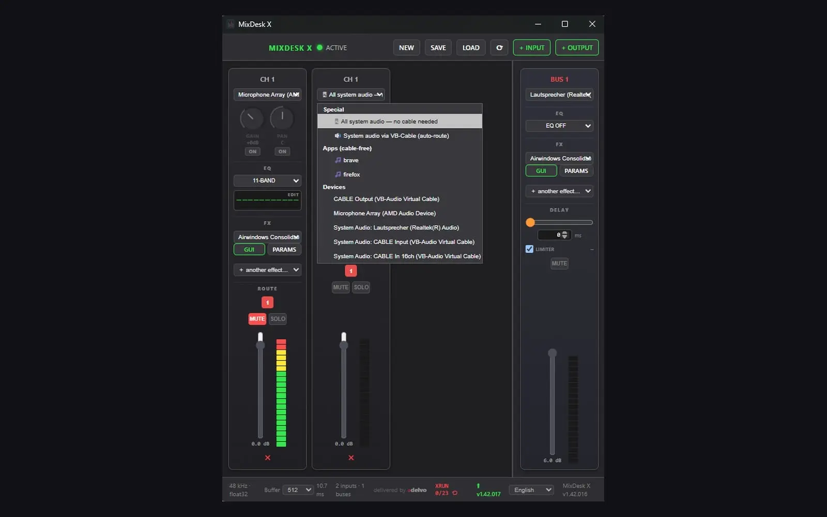Click the orange DELAY slider handle
Screen dimensions: 827x517
tap(530, 222)
